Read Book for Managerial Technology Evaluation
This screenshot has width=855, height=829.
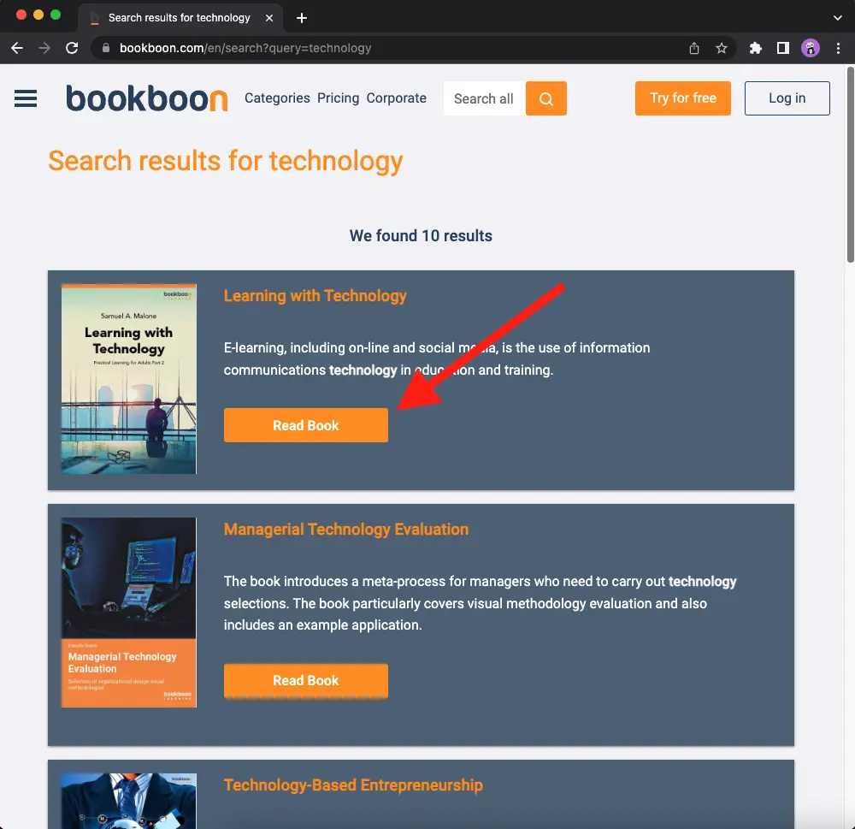[x=306, y=680]
